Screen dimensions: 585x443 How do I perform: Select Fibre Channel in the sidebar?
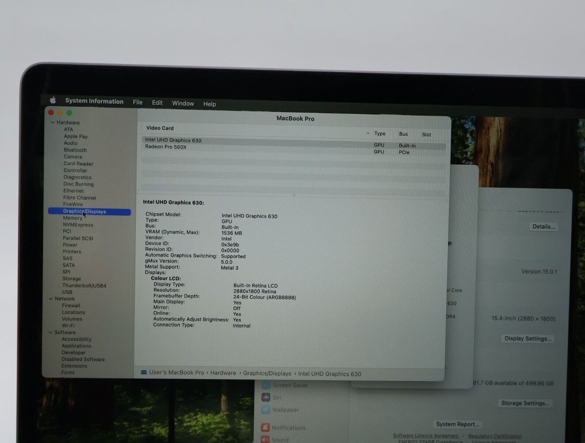[80, 198]
